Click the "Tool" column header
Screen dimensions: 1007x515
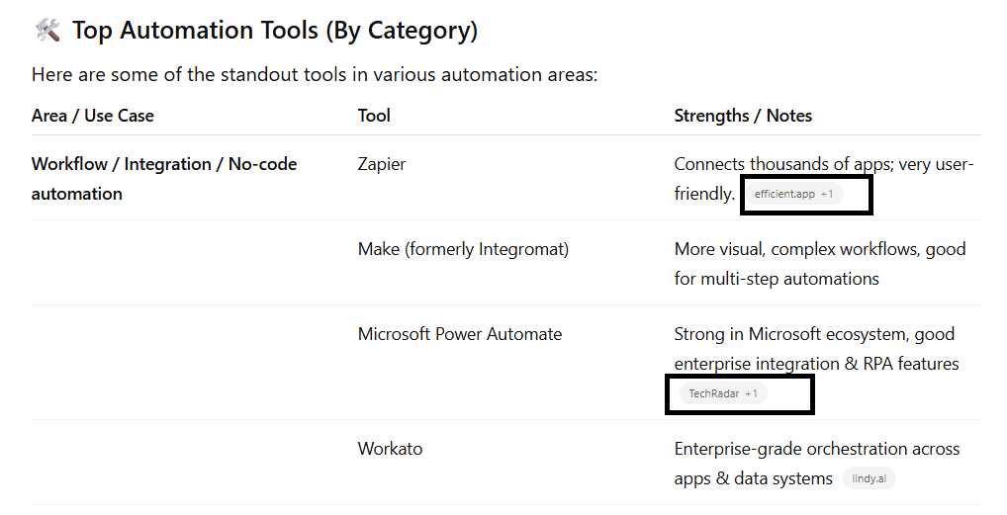pyautogui.click(x=374, y=116)
